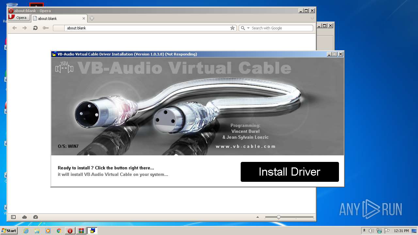Open the Opera menu button
Image resolution: width=418 pixels, height=235 pixels.
pos(18,18)
